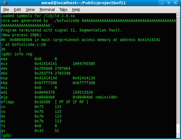Viewport: 181px width, 139px height.
Task: Click the eip register name
Action: click(x=4, y=97)
